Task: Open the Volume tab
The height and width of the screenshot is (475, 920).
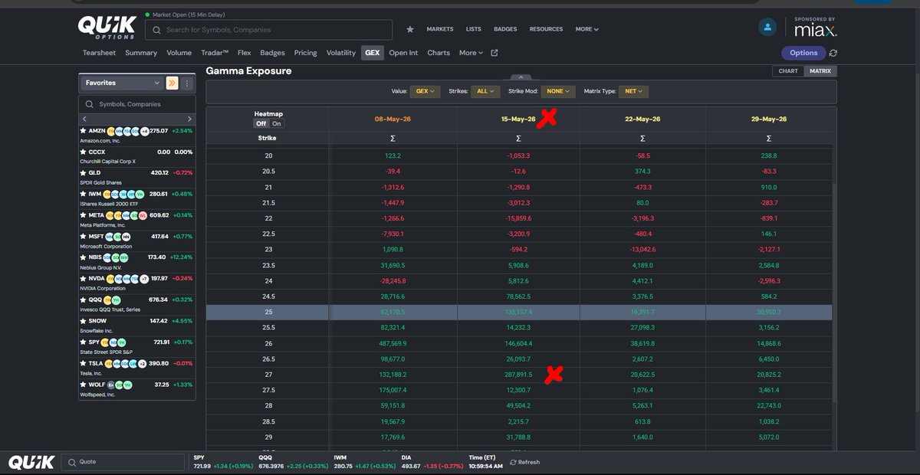Action: 179,53
